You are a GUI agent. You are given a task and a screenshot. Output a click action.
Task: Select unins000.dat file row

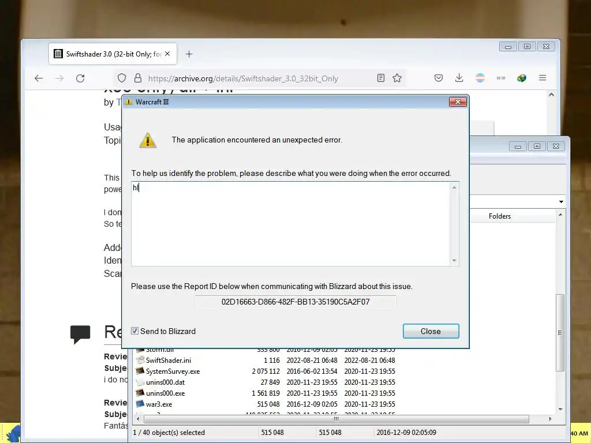165,382
